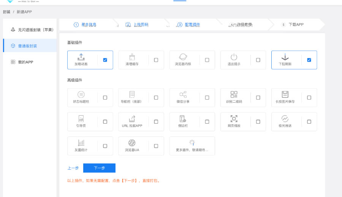This screenshot has width=342, height=197.
Task: Click the 下拉刷新 down-arrow icon
Action: coord(285,57)
